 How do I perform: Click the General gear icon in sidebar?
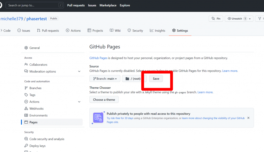(26, 48)
